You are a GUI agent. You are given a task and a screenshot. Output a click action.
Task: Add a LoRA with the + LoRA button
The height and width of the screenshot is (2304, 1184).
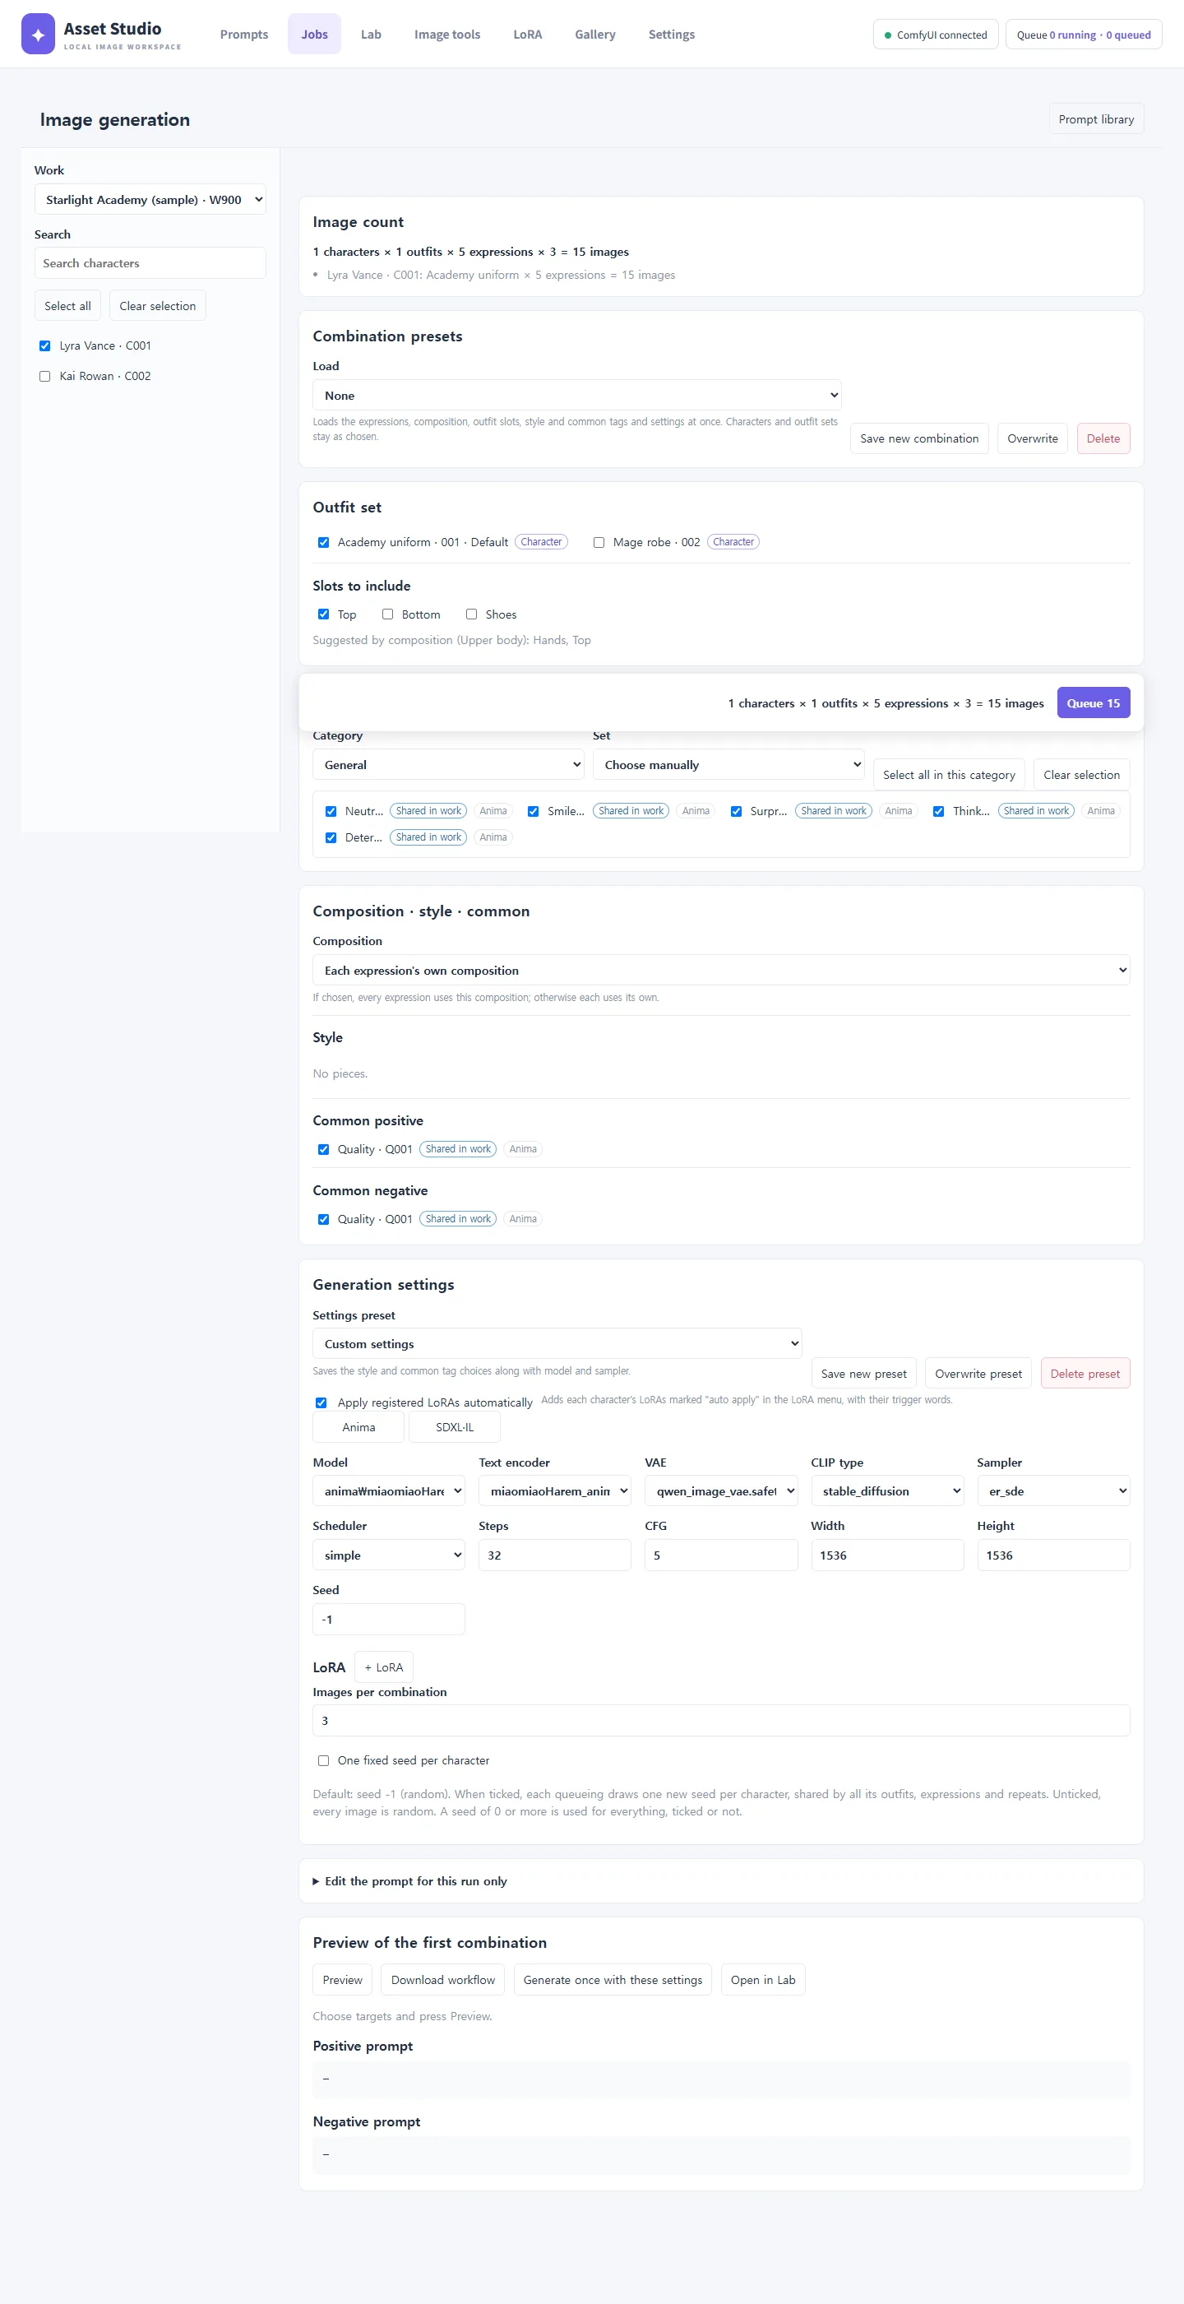click(x=384, y=1667)
